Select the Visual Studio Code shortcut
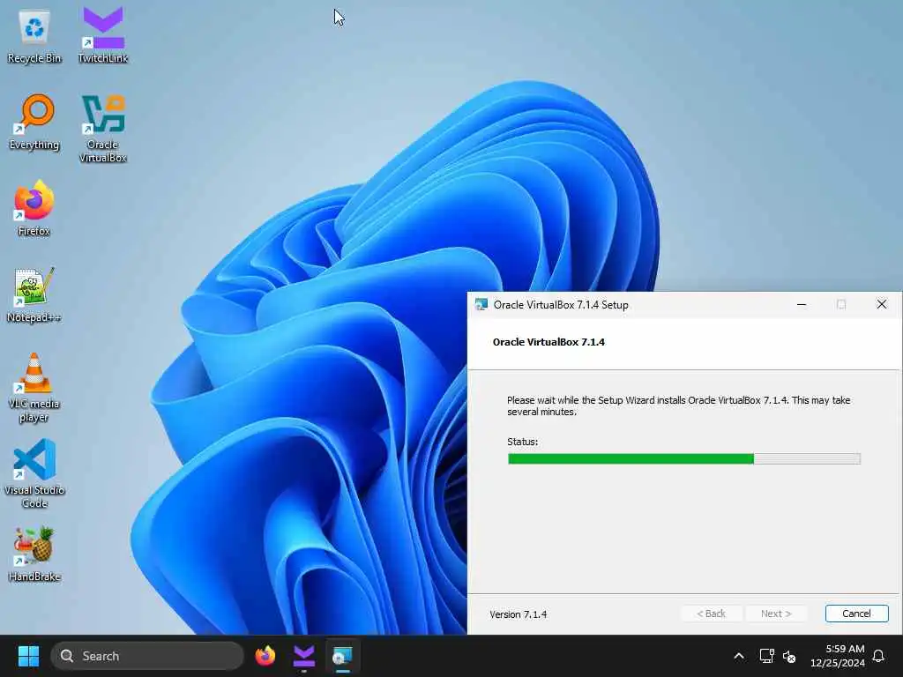This screenshot has height=677, width=903. click(x=34, y=473)
